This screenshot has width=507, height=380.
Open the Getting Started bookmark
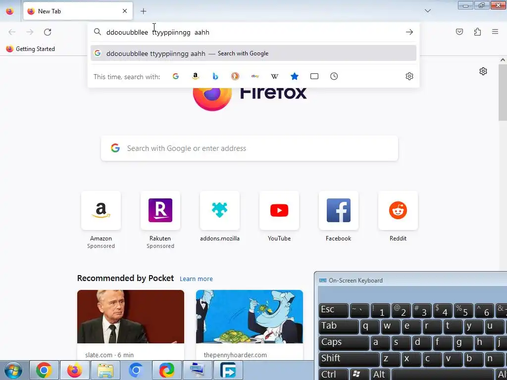click(30, 49)
